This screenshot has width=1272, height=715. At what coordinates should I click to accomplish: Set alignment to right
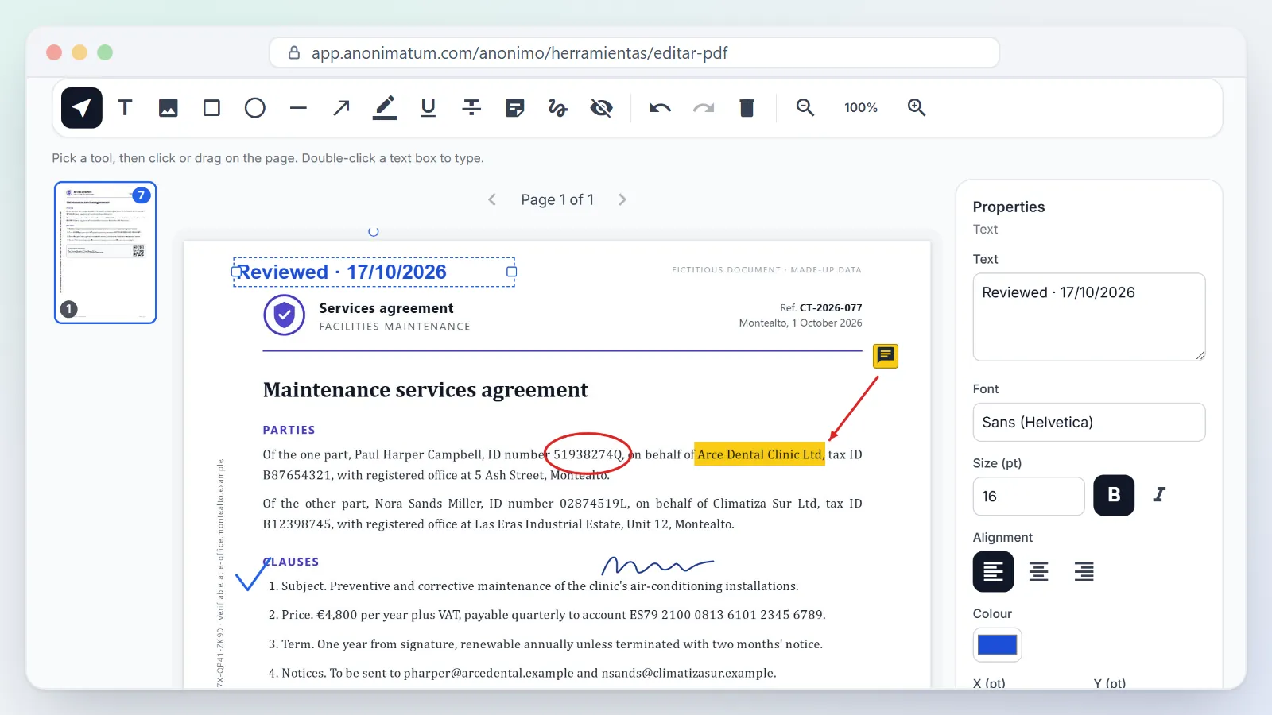point(1084,571)
